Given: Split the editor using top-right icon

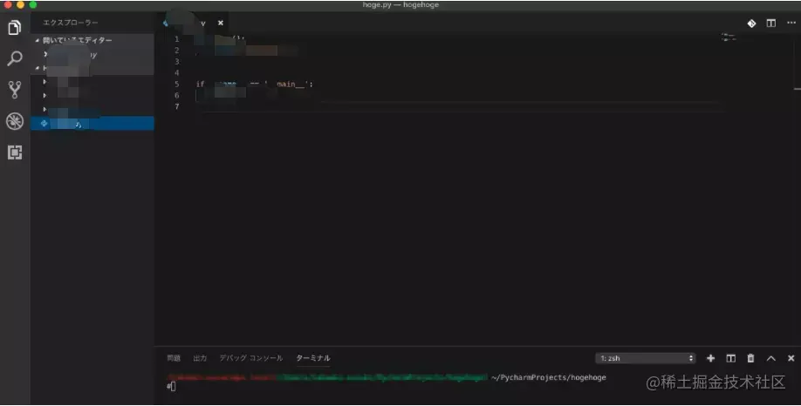Looking at the screenshot, I should coord(770,23).
